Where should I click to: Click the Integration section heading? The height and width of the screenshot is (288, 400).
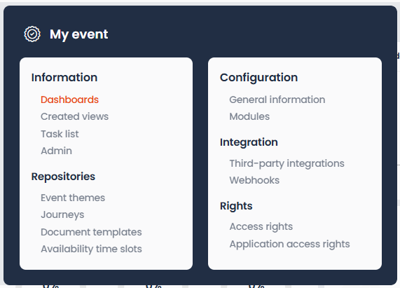pos(249,142)
